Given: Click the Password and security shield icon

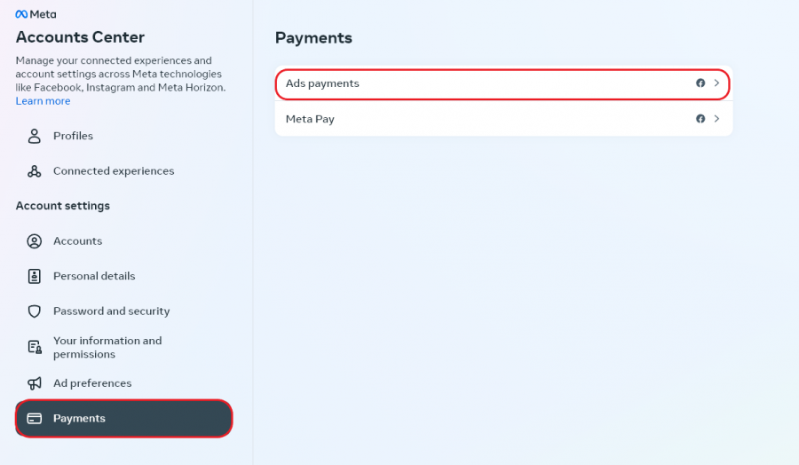Looking at the screenshot, I should (x=35, y=311).
